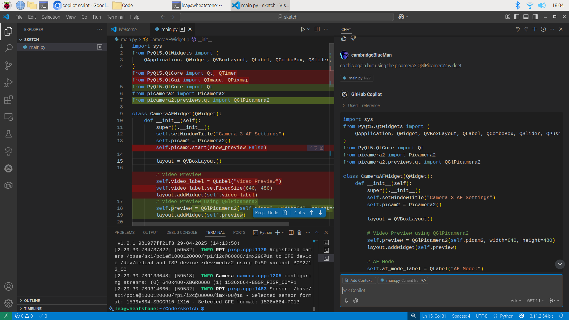Open zoom magnifier in status bar
This screenshot has height=320, width=569.
(x=413, y=316)
